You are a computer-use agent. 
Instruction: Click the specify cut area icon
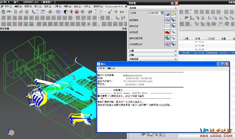pyautogui.click(x=167, y=38)
